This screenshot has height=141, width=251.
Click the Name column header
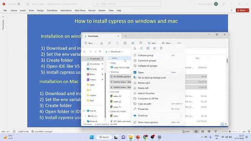(119, 58)
